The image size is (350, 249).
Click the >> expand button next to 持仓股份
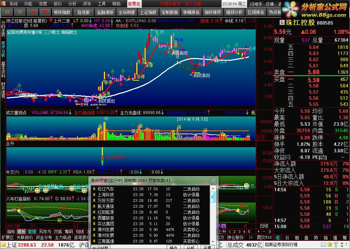pyautogui.click(x=251, y=237)
